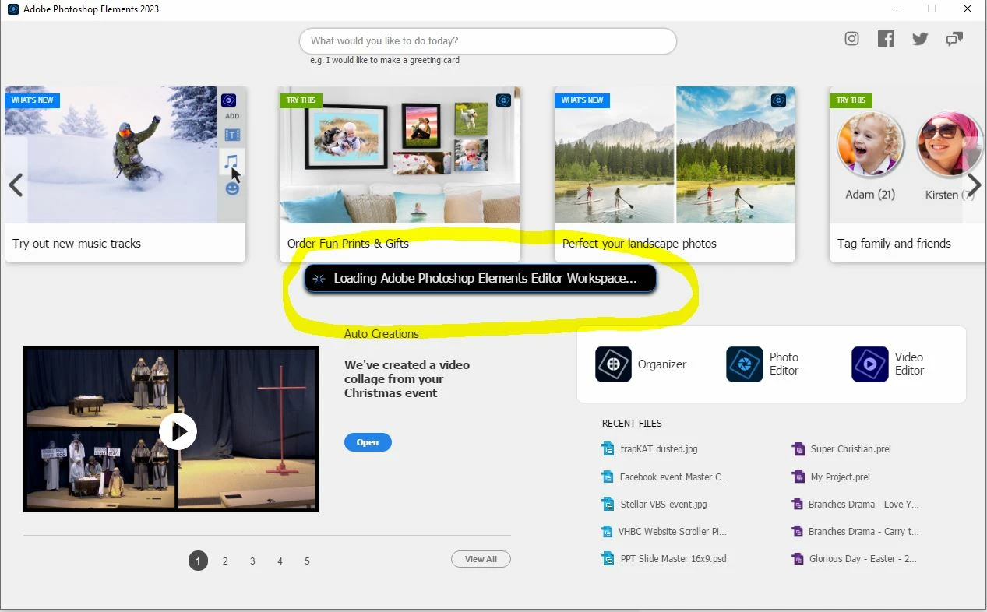Open recent file VHBC Website Scroller Pi...
This screenshot has width=987, height=612.
click(672, 531)
